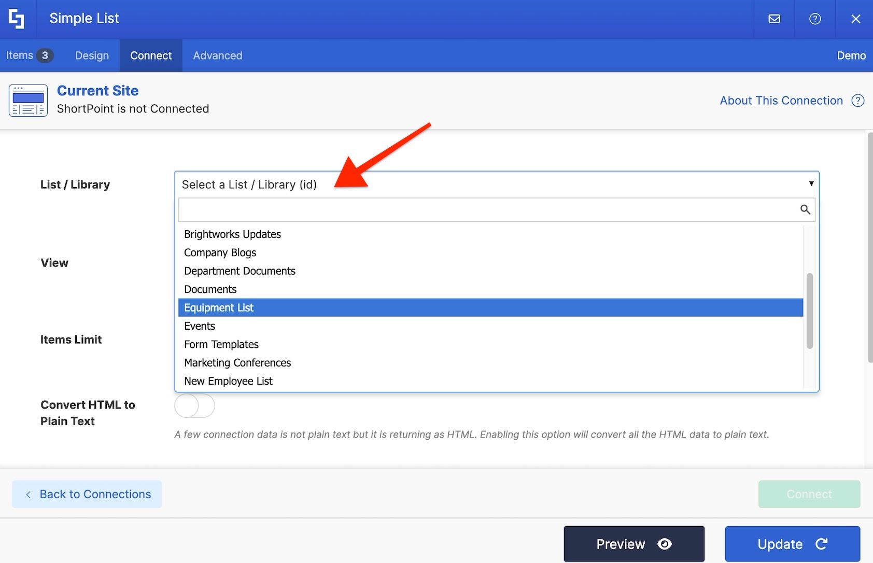This screenshot has width=873, height=563.
Task: Click the Update button
Action: click(x=792, y=544)
